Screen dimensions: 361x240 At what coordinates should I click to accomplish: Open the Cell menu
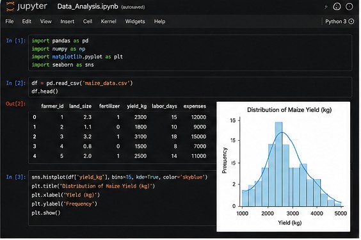pos(88,21)
